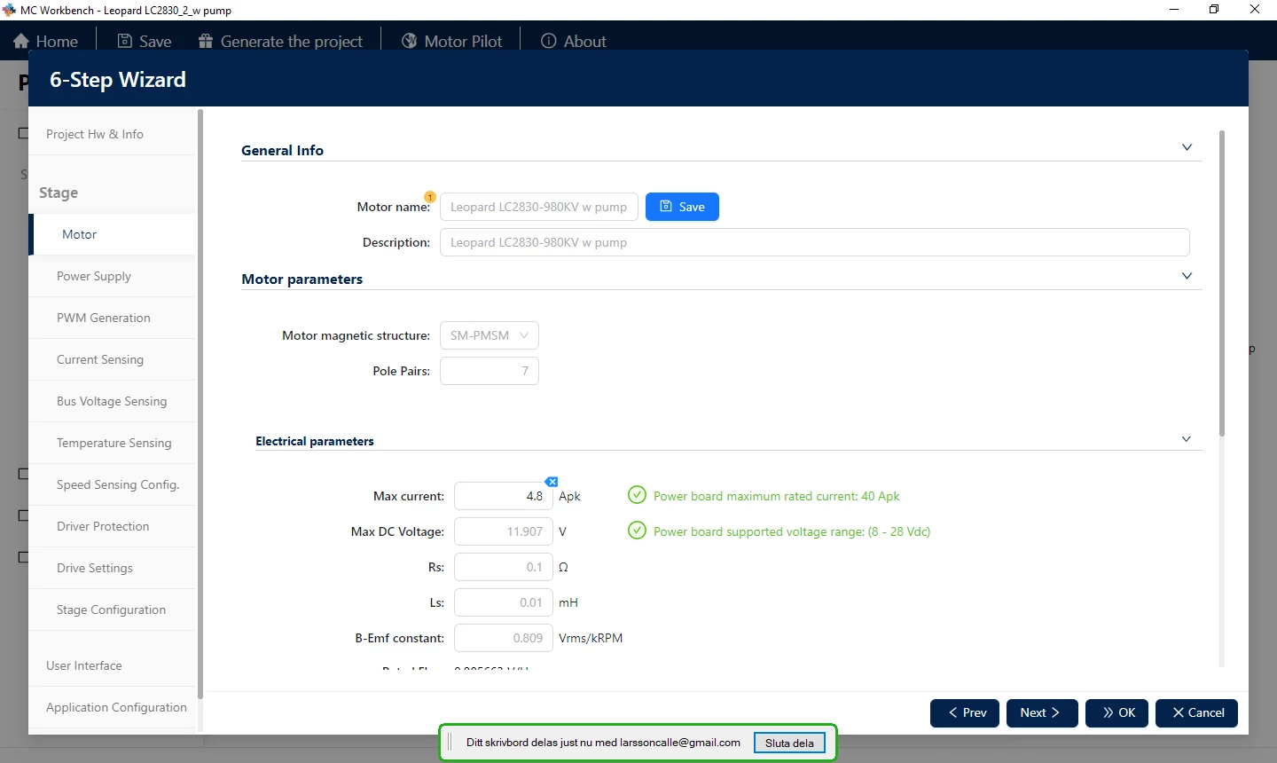This screenshot has width=1277, height=763.
Task: Click green check icon beside supported voltage range
Action: click(x=637, y=531)
